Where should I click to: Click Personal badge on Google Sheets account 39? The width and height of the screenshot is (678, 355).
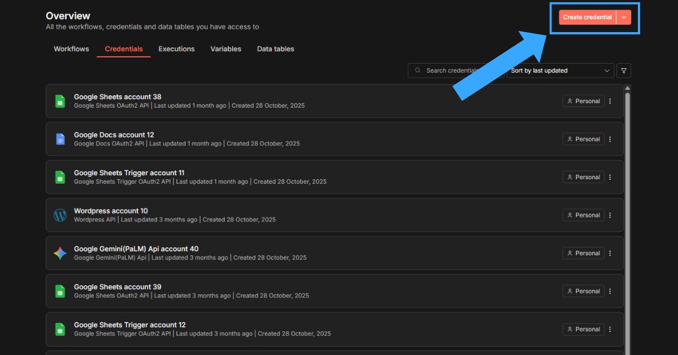click(x=583, y=291)
